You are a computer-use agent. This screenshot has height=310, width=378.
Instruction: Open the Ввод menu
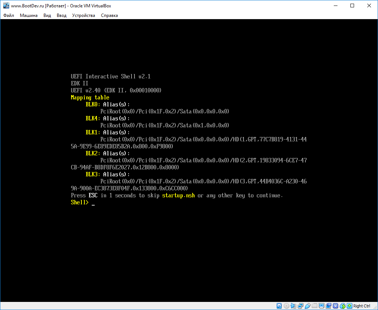click(x=61, y=15)
